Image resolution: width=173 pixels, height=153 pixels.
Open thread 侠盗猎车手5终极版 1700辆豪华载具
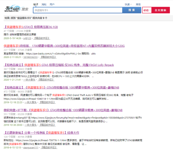(x=64, y=46)
